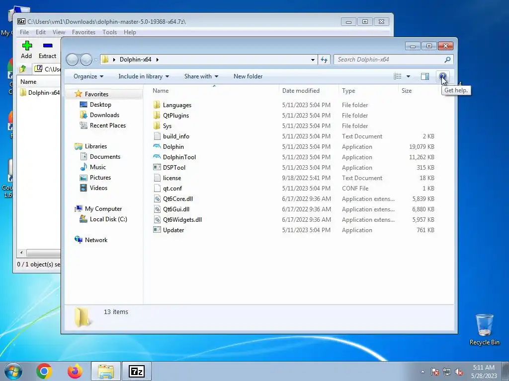Click the Action Center flag tray icon

pyautogui.click(x=434, y=372)
